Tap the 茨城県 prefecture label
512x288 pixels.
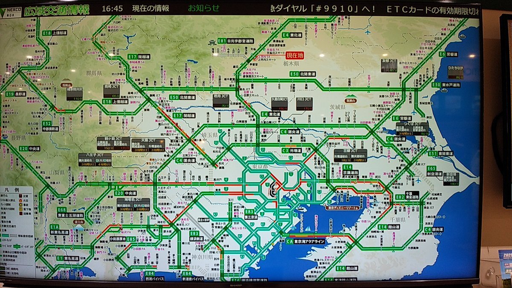pyautogui.click(x=337, y=106)
